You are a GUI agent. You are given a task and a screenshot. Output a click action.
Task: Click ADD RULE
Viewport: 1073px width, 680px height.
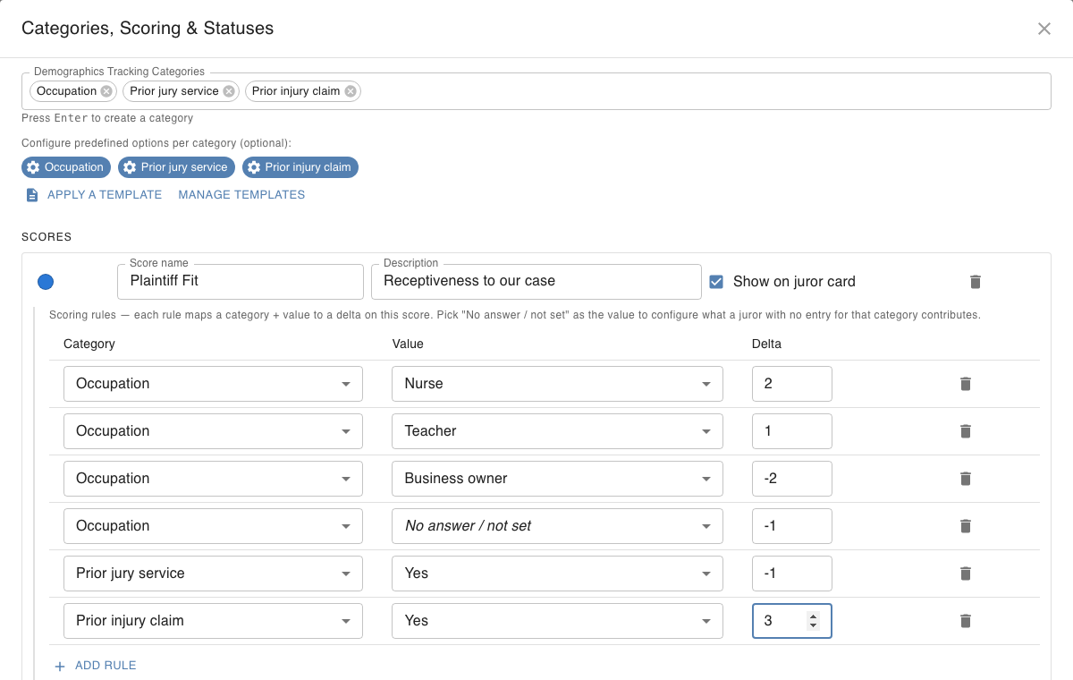point(96,666)
